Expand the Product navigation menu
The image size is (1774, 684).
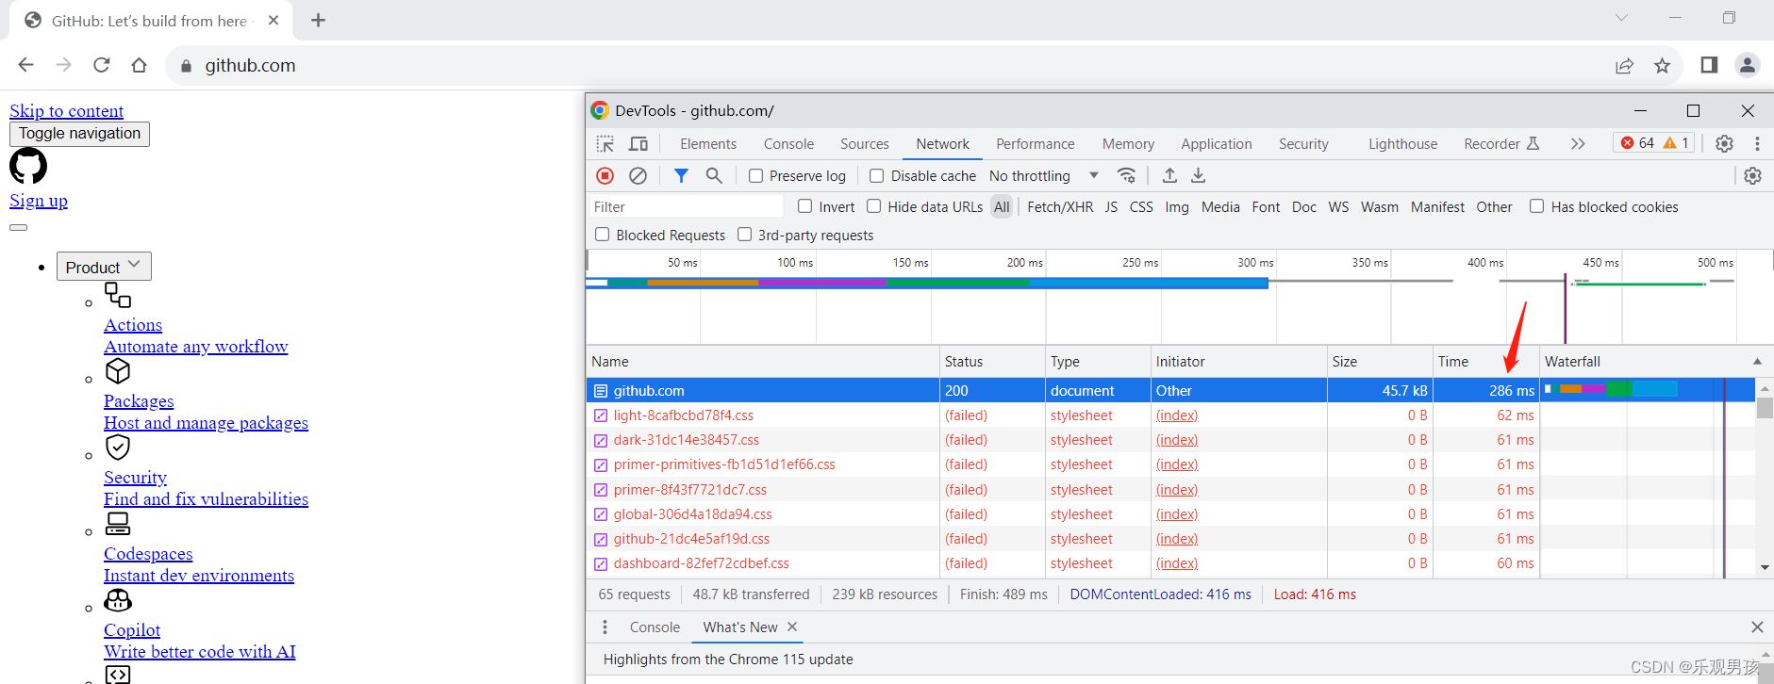click(104, 267)
